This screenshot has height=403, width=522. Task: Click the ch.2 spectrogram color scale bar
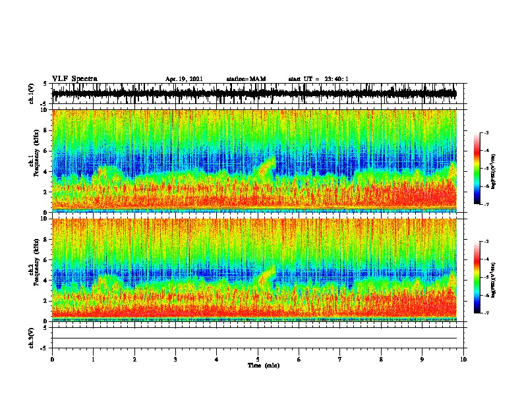[477, 277]
